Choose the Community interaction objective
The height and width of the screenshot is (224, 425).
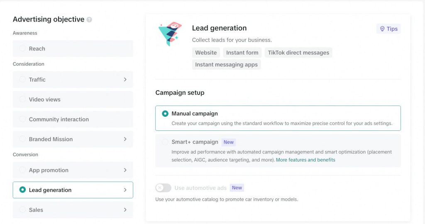click(x=73, y=119)
